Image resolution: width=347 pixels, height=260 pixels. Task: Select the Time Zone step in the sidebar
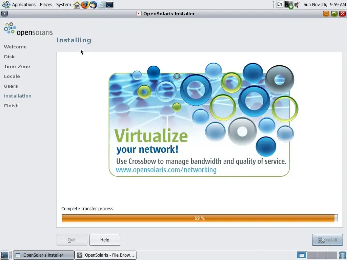click(x=17, y=67)
